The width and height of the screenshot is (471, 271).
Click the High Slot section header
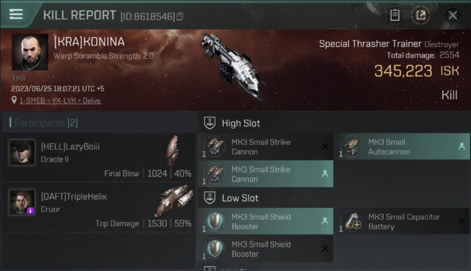pyautogui.click(x=241, y=123)
